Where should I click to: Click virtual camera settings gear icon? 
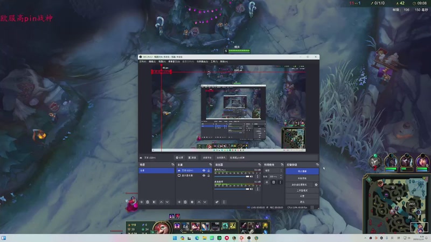(x=316, y=184)
